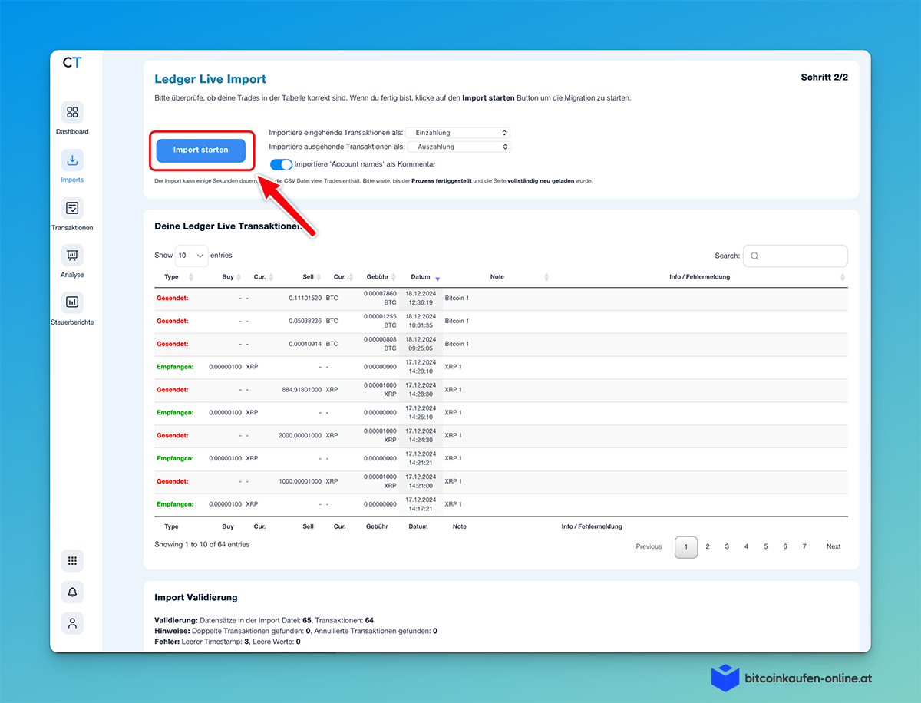Sort by Info / Fehlermeldung column header

(x=699, y=277)
